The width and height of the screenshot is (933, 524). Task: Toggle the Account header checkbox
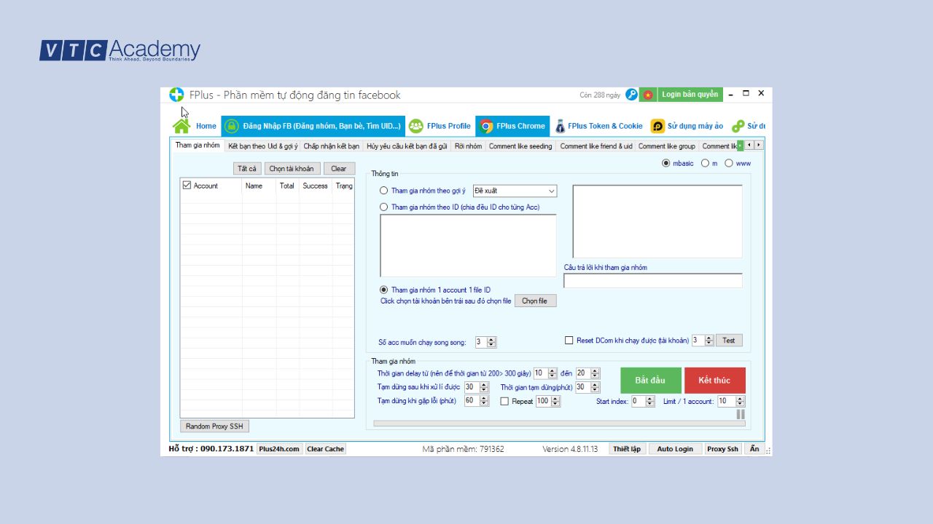(x=187, y=186)
